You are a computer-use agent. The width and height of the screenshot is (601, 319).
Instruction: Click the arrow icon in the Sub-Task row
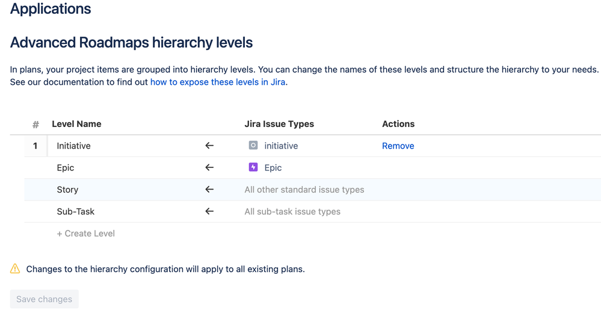click(x=209, y=211)
